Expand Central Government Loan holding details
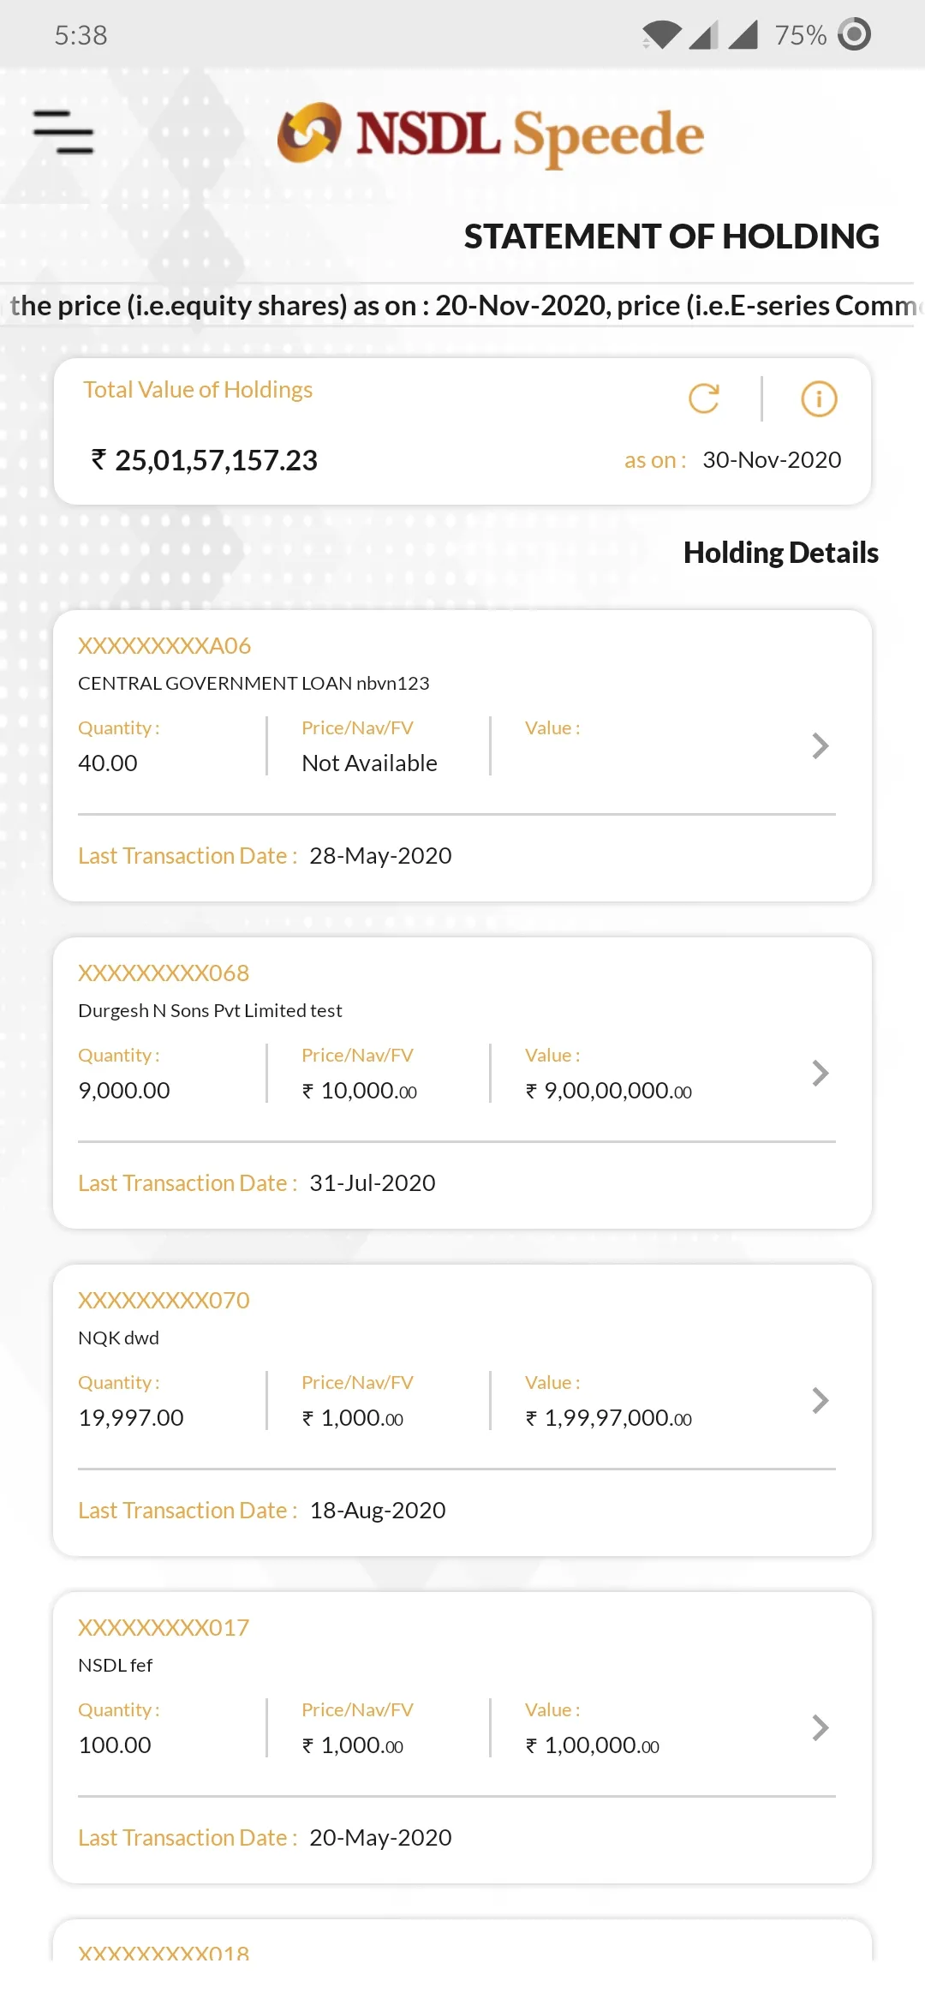 [x=820, y=745]
